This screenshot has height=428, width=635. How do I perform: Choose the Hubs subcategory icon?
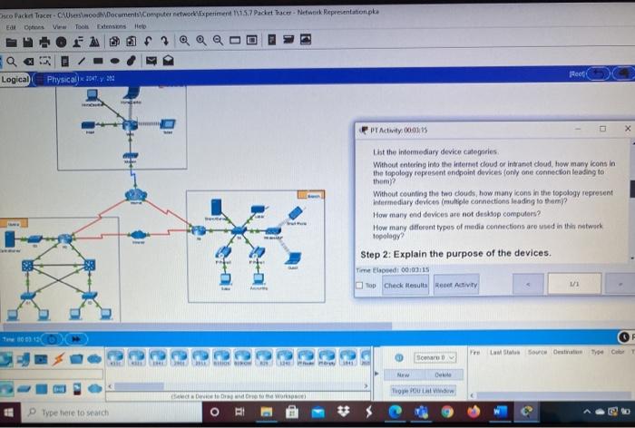pyautogui.click(x=42, y=389)
